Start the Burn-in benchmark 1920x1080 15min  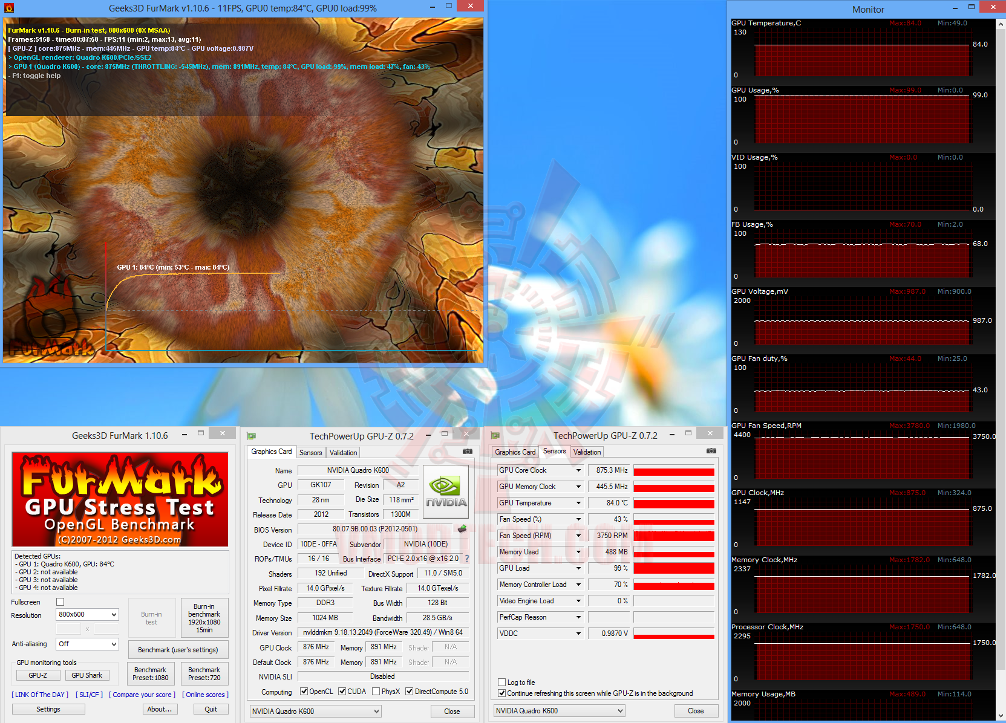click(x=204, y=618)
